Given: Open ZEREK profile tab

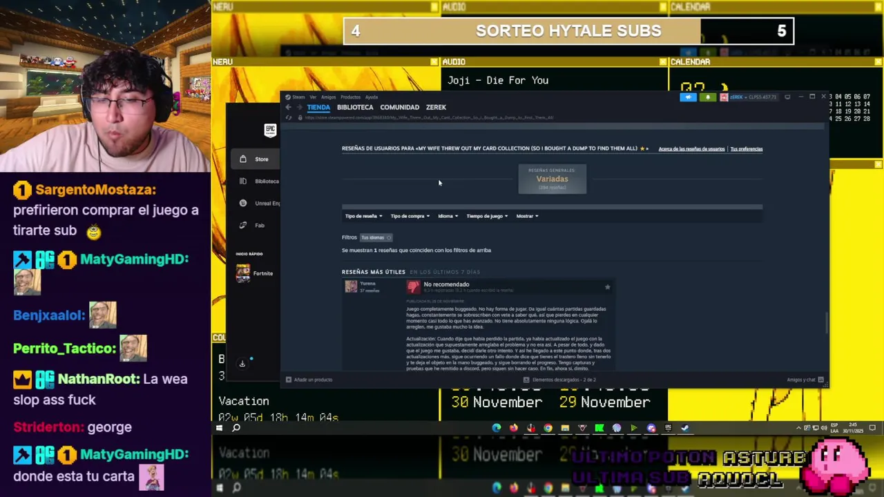Looking at the screenshot, I should (436, 108).
